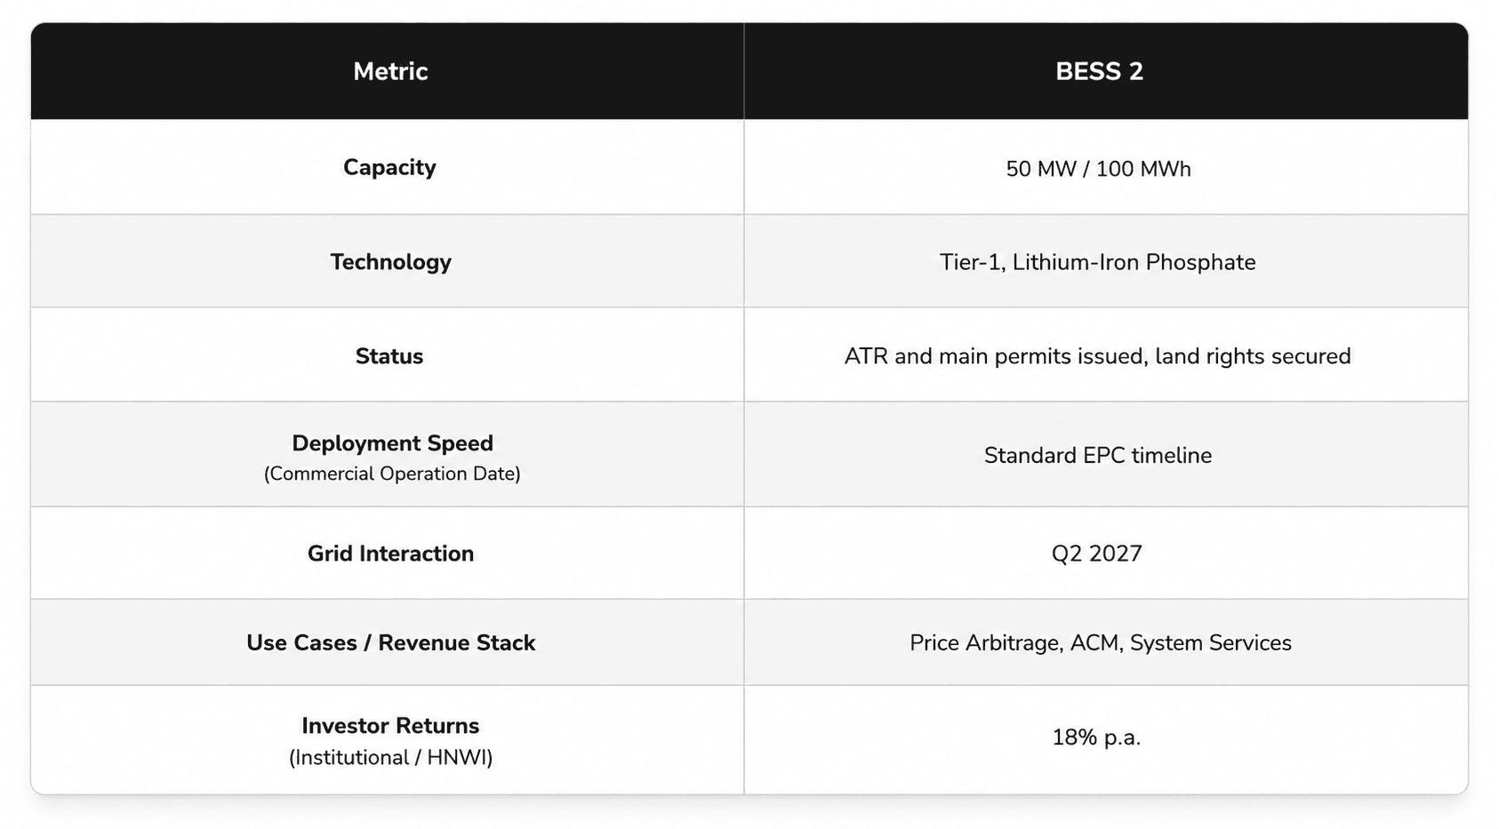This screenshot has width=1499, height=829.
Task: Select the 50 MW / 100 MWh value
Action: 1098,169
